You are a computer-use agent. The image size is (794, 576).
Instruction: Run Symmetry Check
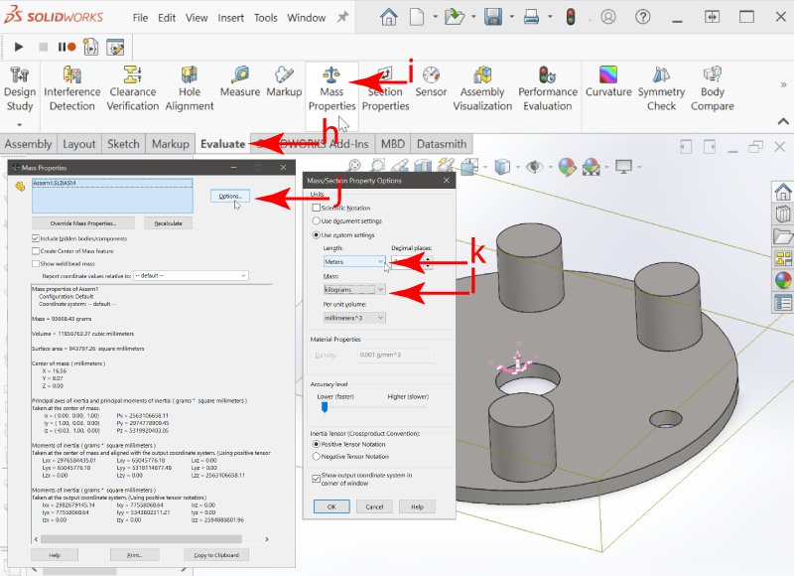(x=661, y=89)
